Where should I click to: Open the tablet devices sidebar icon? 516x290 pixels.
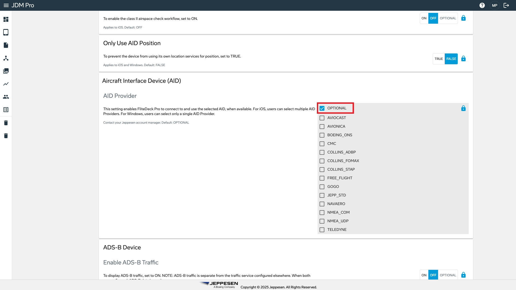6,32
